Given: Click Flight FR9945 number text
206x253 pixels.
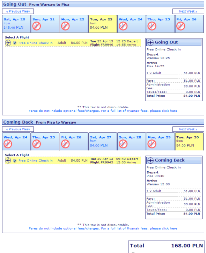Looking at the screenshot, I should pos(102,162).
